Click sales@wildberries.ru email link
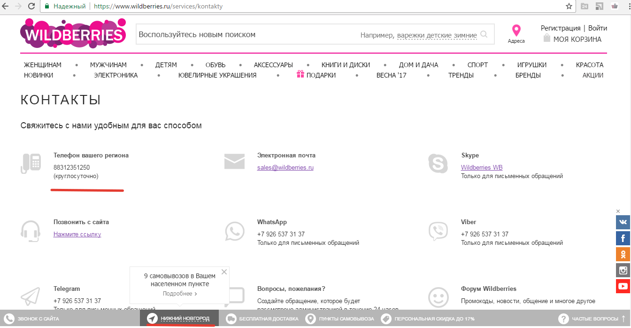This screenshot has width=631, height=328. [285, 168]
